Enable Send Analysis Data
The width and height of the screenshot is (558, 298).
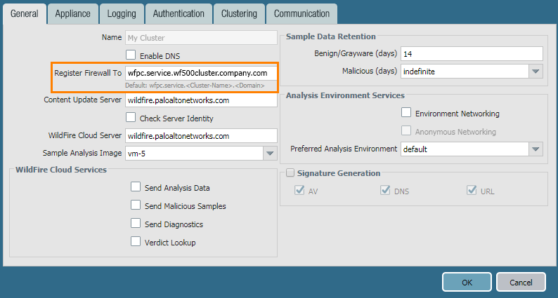pyautogui.click(x=136, y=187)
